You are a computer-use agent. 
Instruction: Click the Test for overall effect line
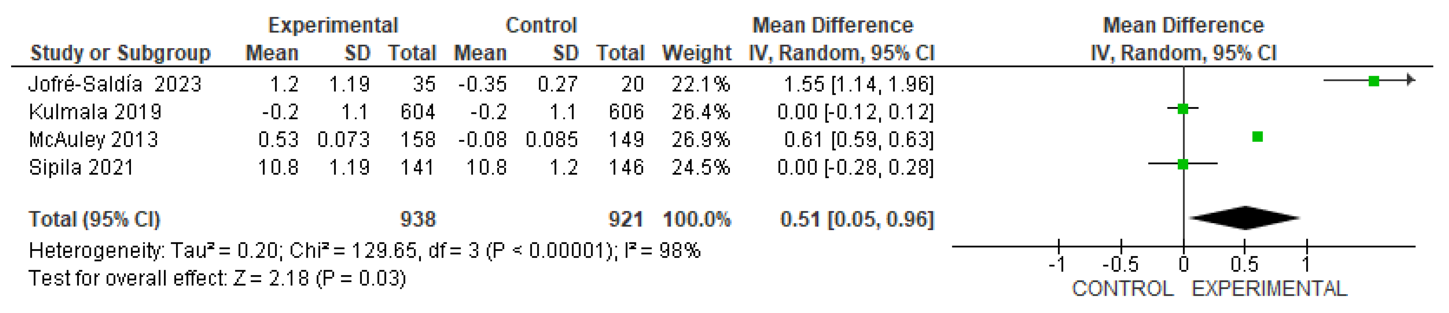pos(217,278)
